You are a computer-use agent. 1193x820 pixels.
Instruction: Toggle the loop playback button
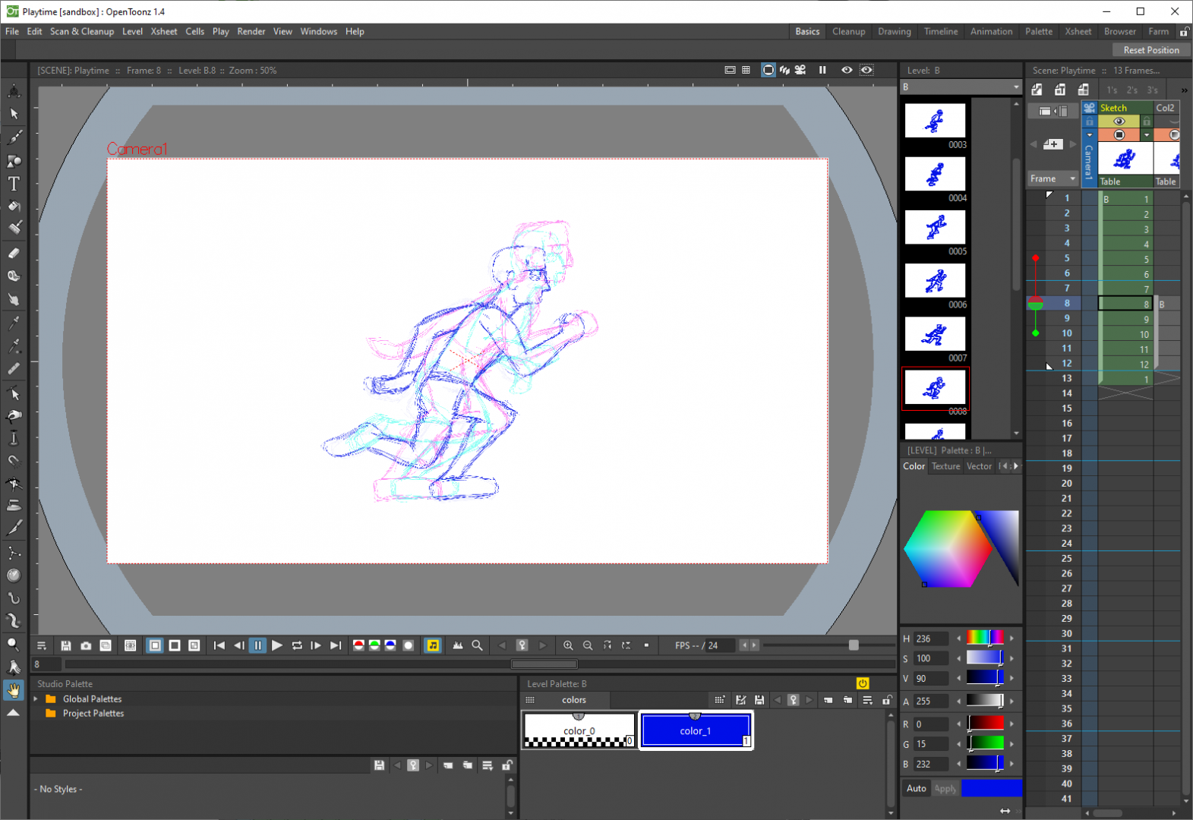point(297,645)
